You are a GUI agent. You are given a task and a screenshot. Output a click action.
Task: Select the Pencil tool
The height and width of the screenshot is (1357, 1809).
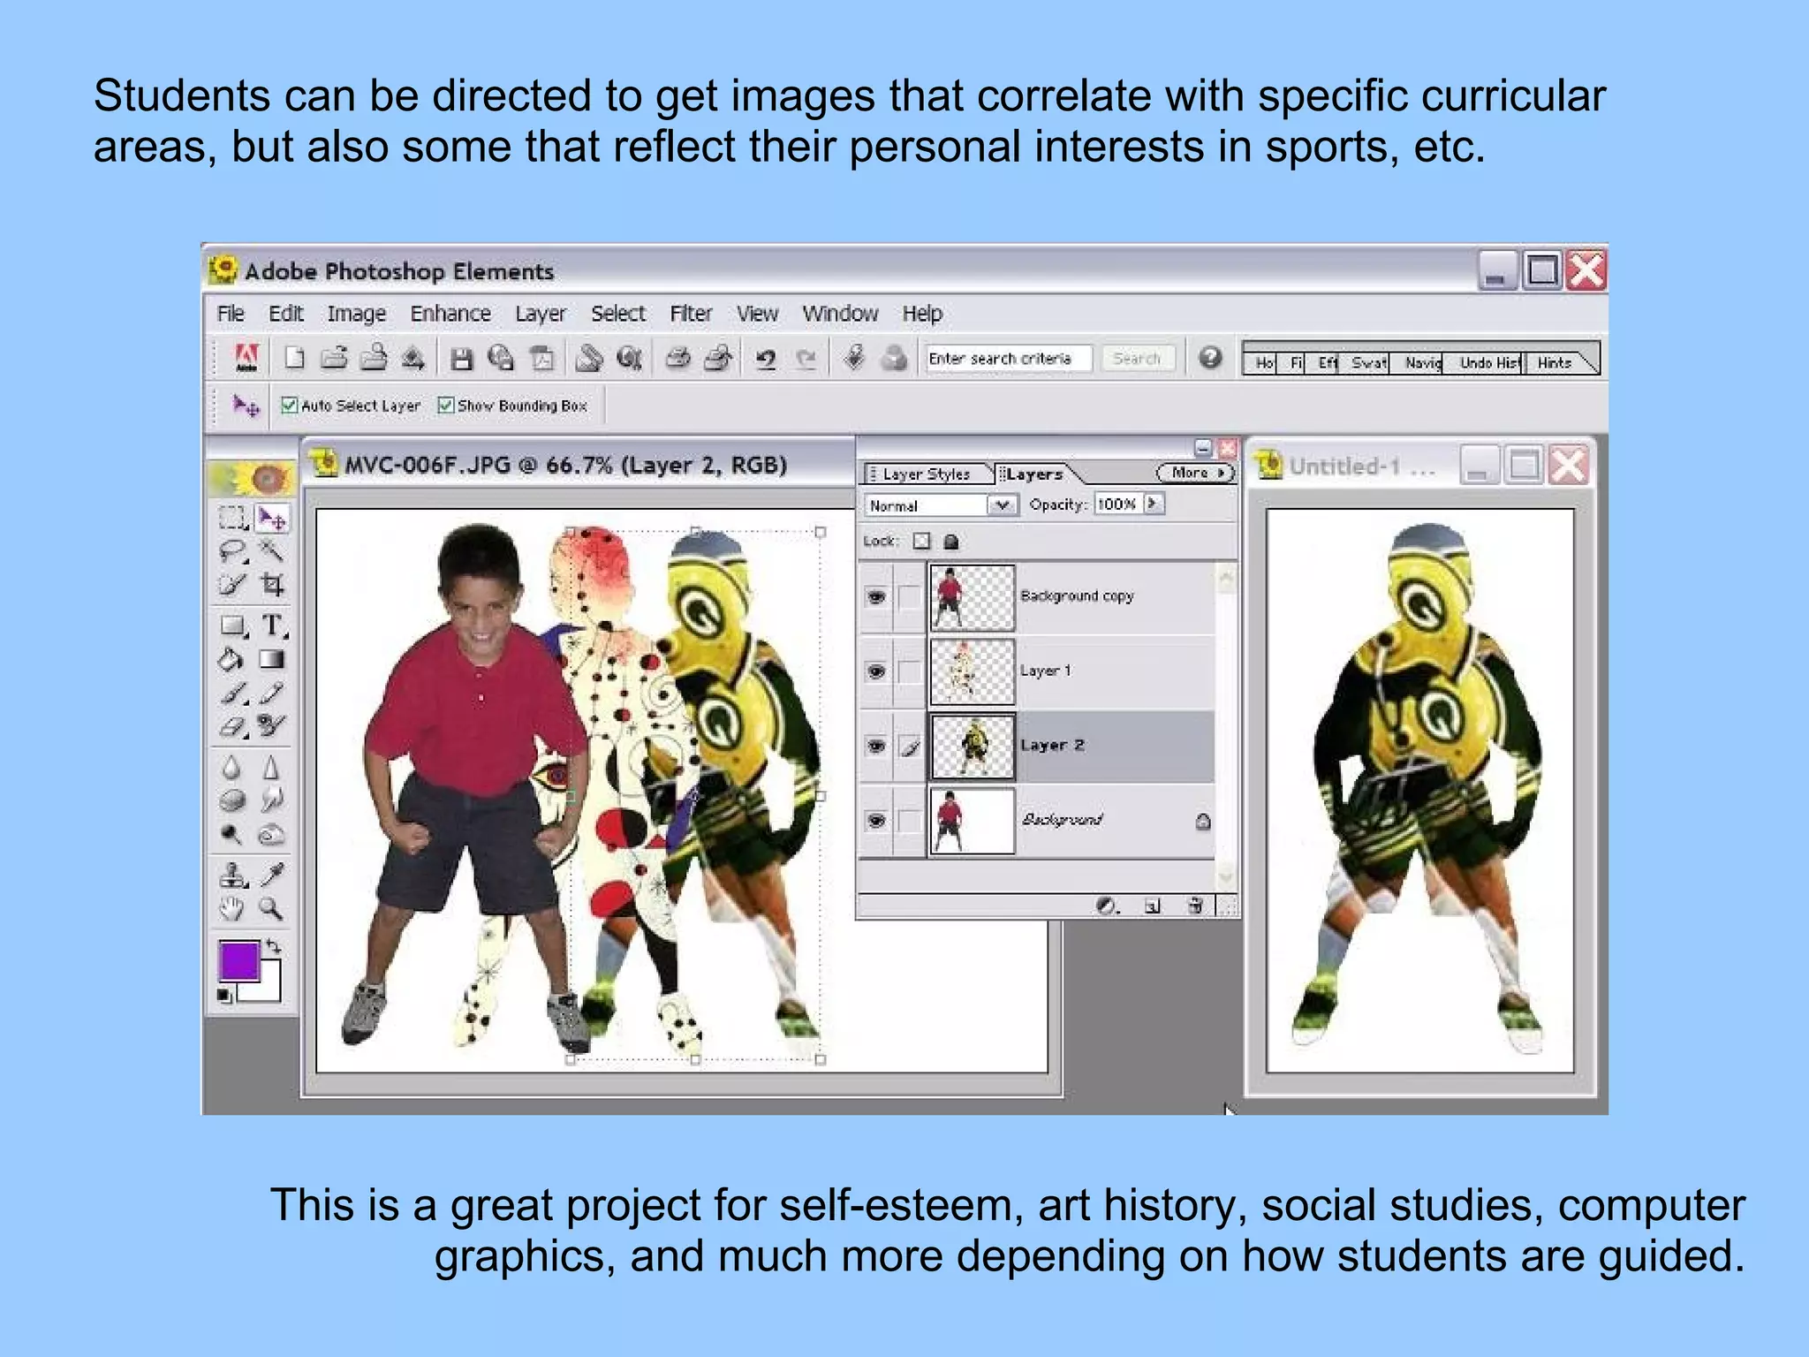click(x=272, y=694)
